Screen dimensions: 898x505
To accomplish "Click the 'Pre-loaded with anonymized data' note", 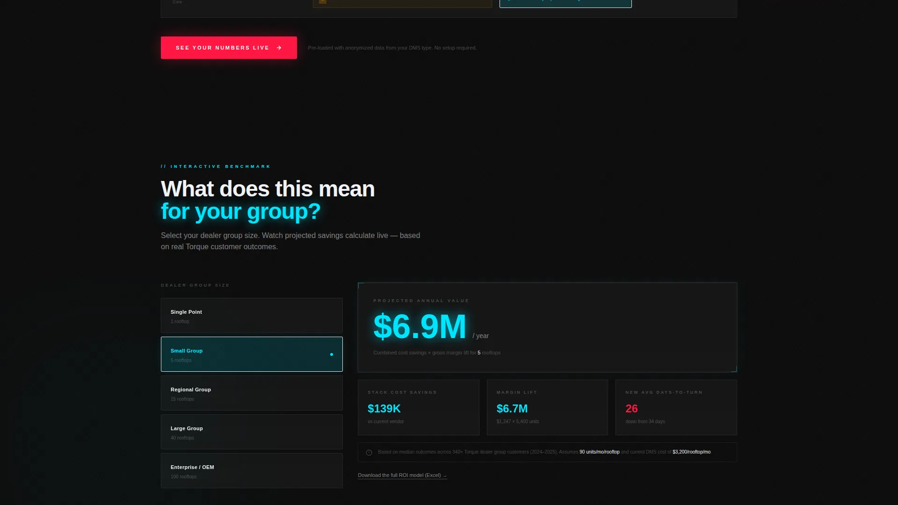I will (392, 48).
